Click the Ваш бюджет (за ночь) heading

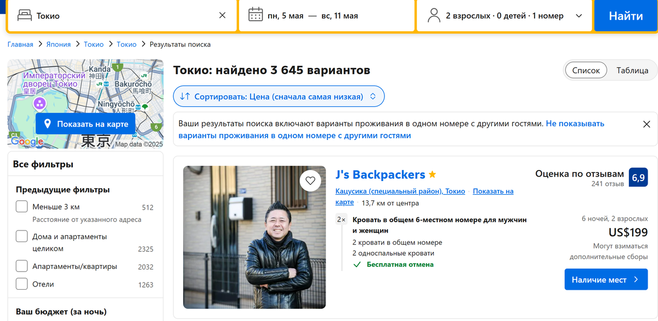click(x=61, y=312)
